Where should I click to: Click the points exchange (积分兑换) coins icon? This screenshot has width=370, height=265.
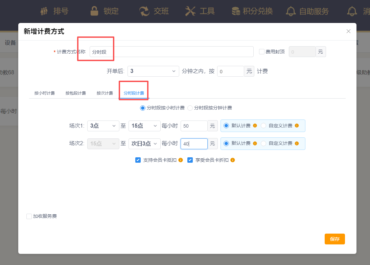pos(236,11)
